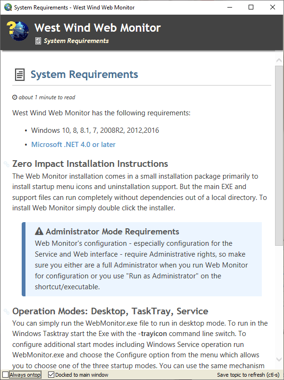Close the System Requirements window

pos(273,7)
